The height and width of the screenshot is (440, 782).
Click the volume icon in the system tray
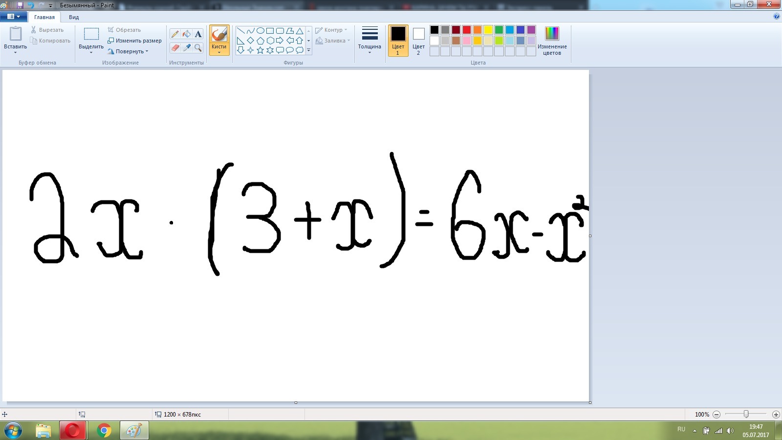(730, 431)
